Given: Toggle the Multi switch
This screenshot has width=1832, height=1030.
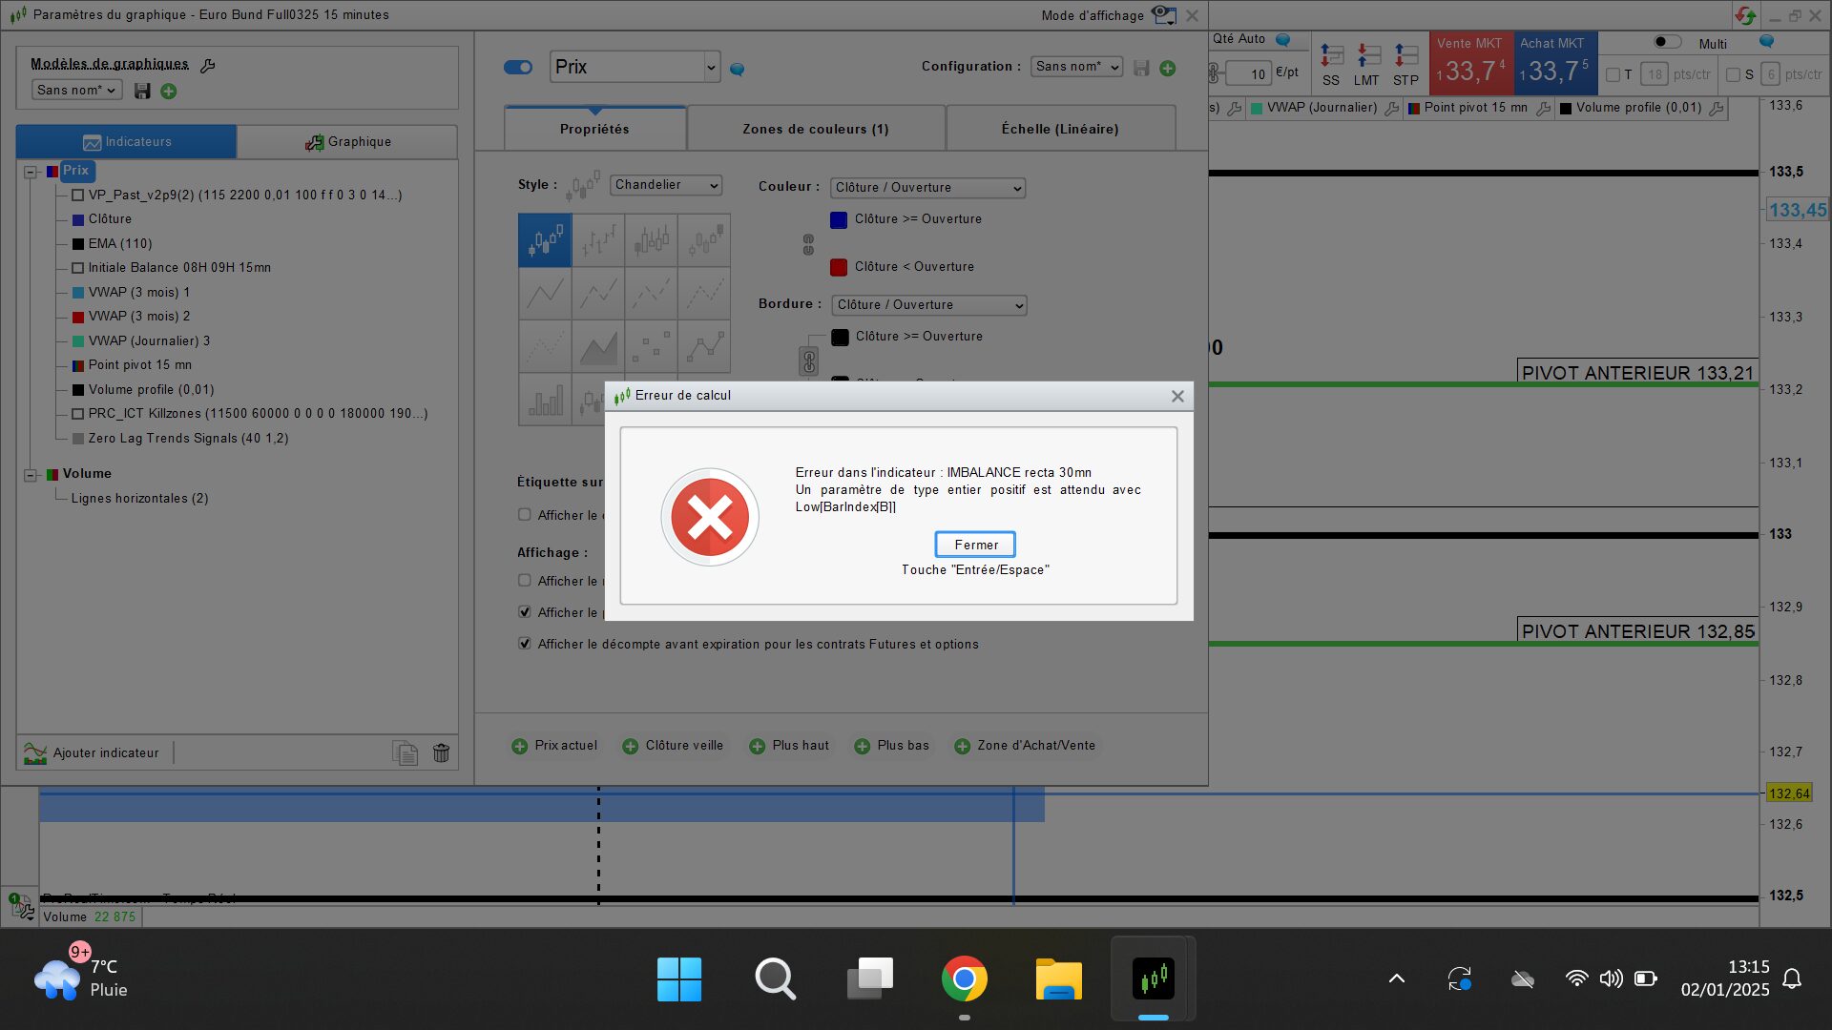Looking at the screenshot, I should pos(1666,43).
